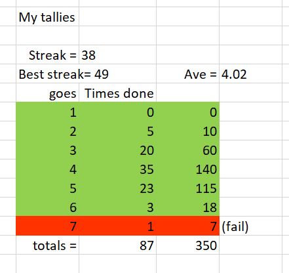
Task: Select the red cell with goes 7
Action: tap(47, 226)
